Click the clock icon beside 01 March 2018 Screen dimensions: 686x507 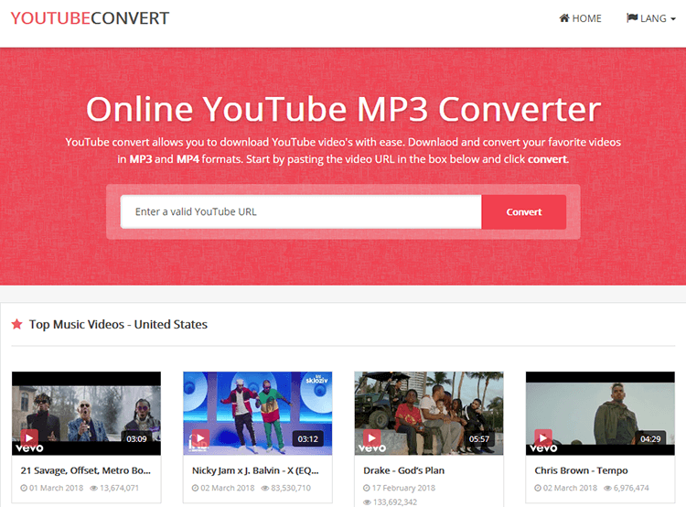24,488
